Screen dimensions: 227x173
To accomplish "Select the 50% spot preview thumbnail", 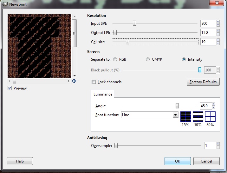I will click(198, 116).
